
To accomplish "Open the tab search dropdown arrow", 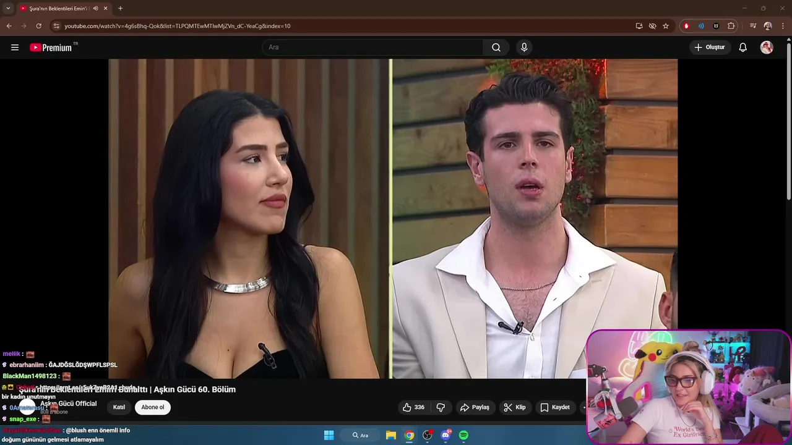I will [8, 8].
